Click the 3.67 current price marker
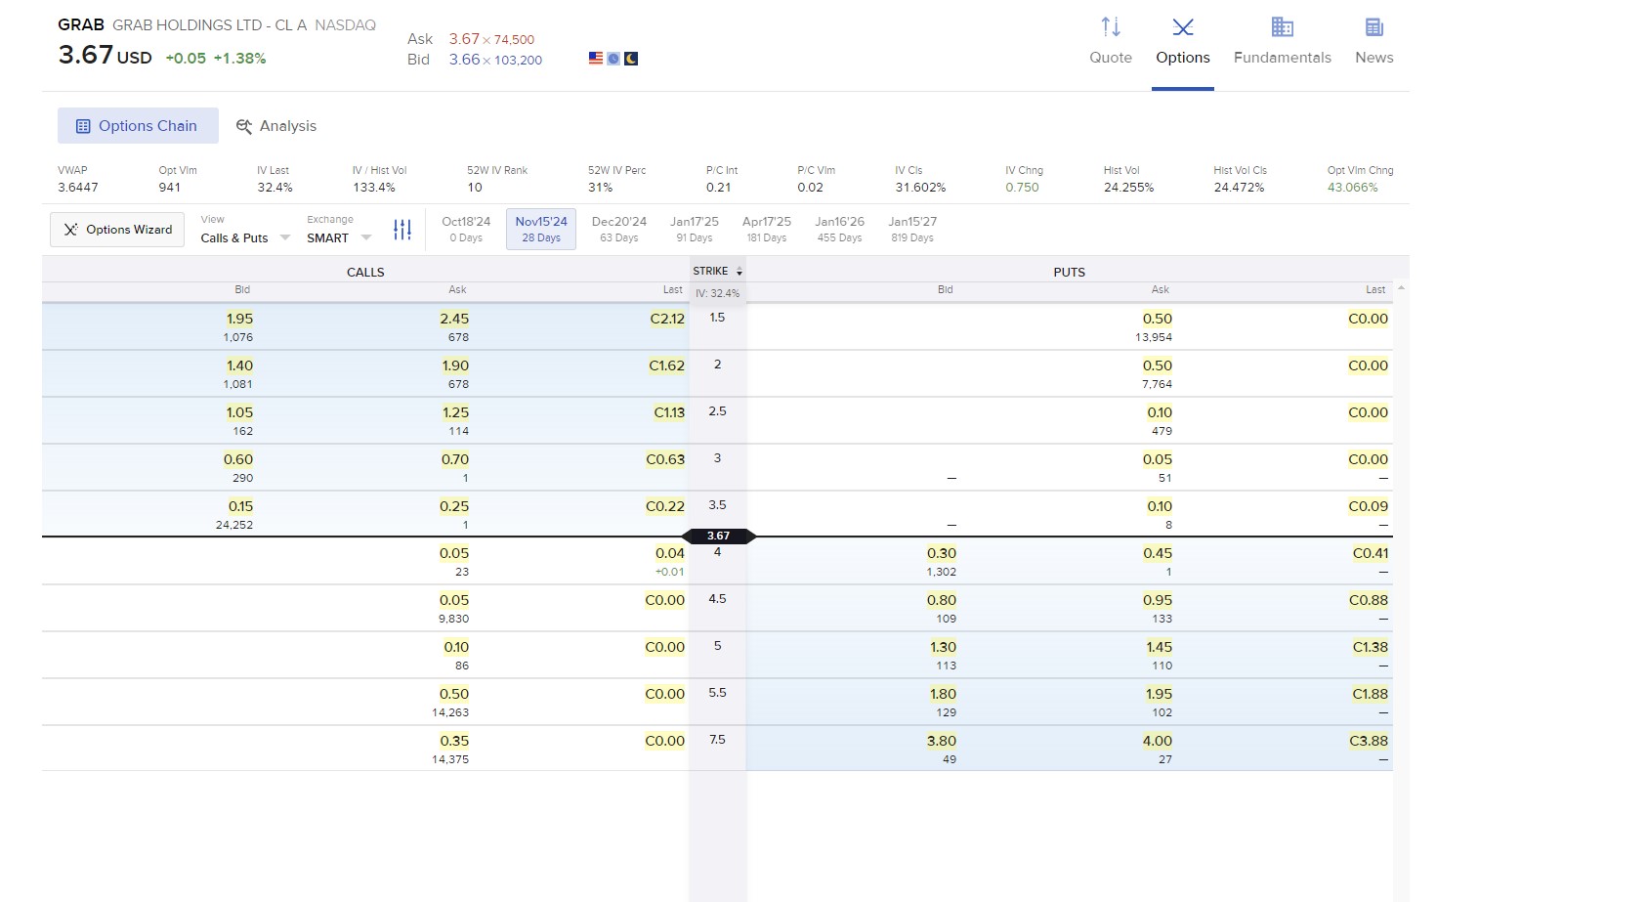Viewport: 1648px width, 902px height. 718,536
